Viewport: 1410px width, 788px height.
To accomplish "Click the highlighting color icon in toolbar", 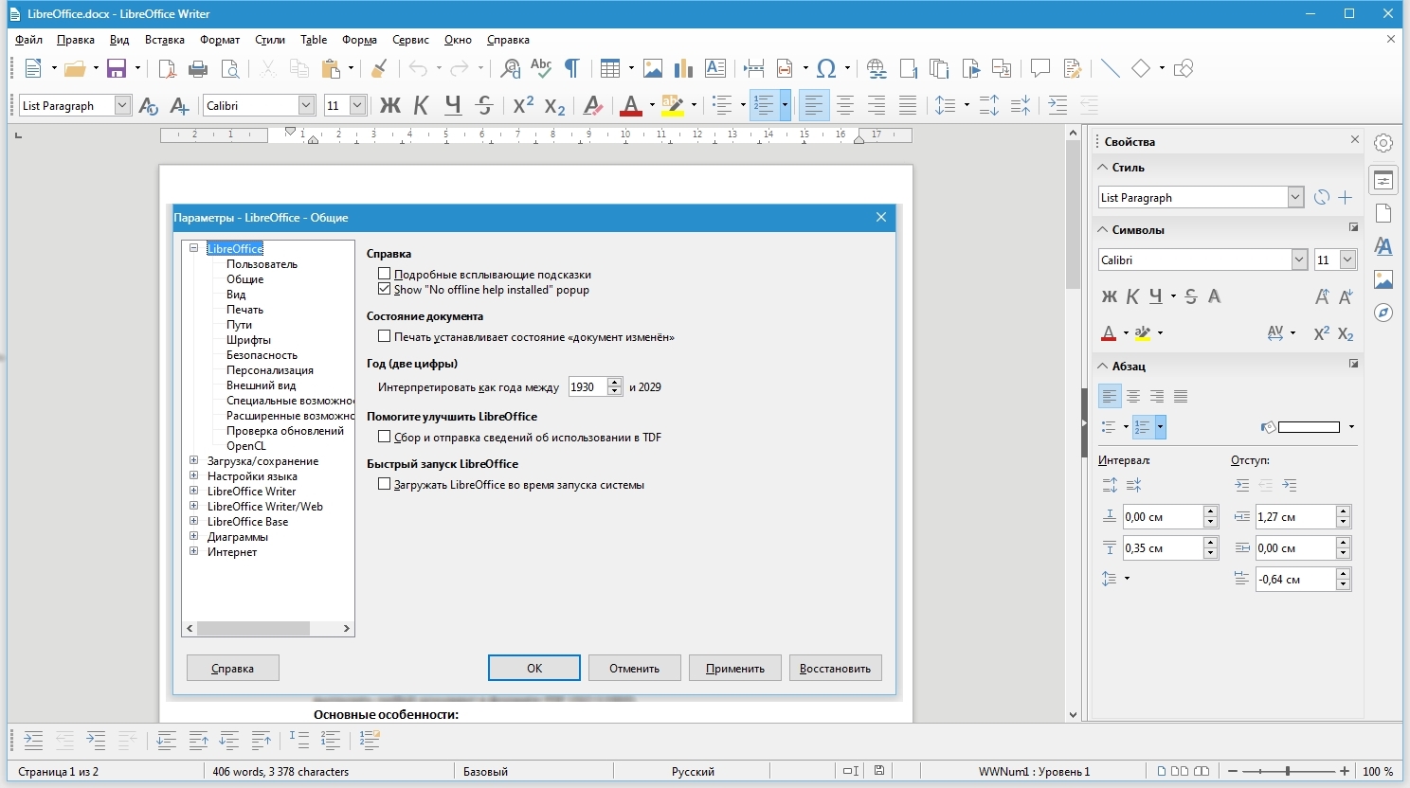I will pyautogui.click(x=673, y=105).
